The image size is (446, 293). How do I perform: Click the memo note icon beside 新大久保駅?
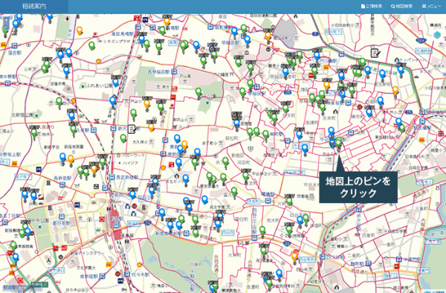coord(132,129)
